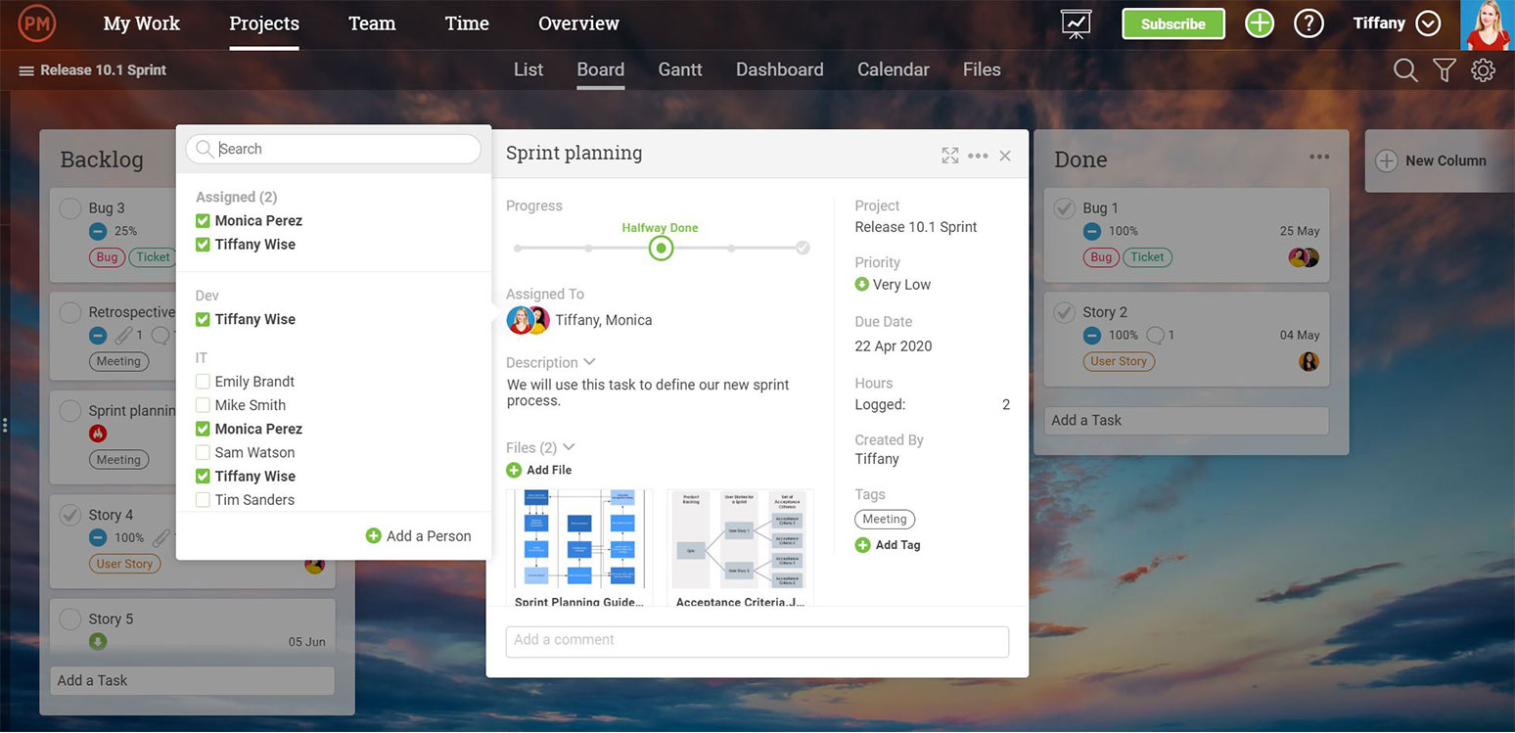Screen dimensions: 1515x733
Task: Uncheck Monica Perez in IT group
Action: coord(203,429)
